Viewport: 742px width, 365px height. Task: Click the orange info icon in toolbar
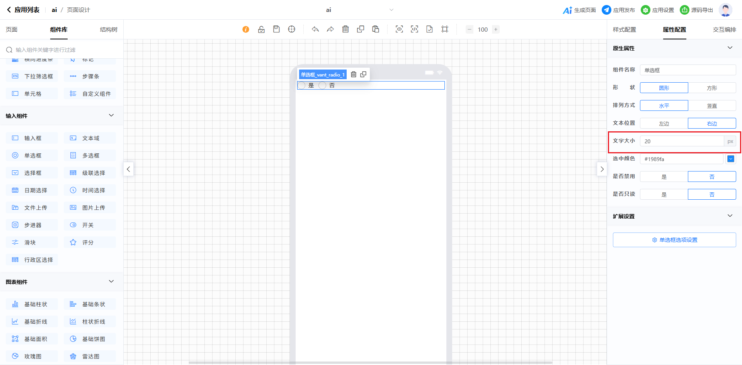(x=246, y=29)
